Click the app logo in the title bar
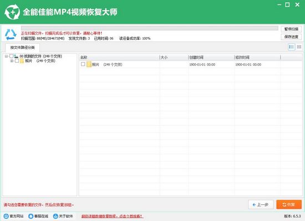Screen dimensions: 305x221 coord(12,12)
